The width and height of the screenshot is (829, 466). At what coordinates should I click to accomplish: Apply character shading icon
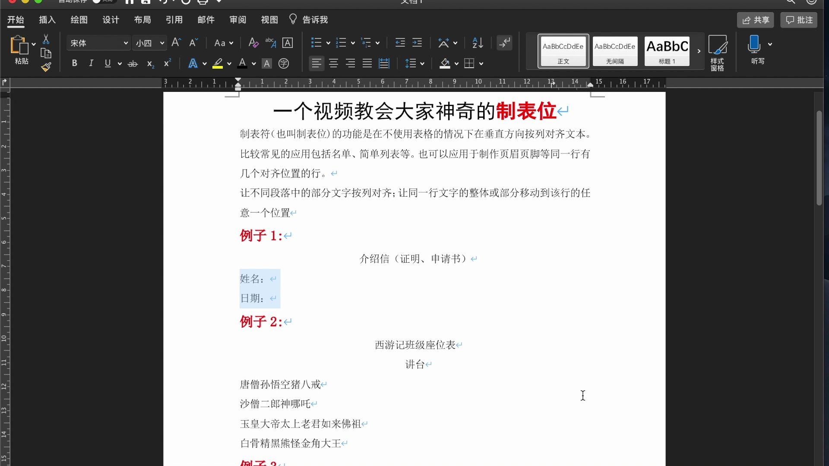coord(267,64)
